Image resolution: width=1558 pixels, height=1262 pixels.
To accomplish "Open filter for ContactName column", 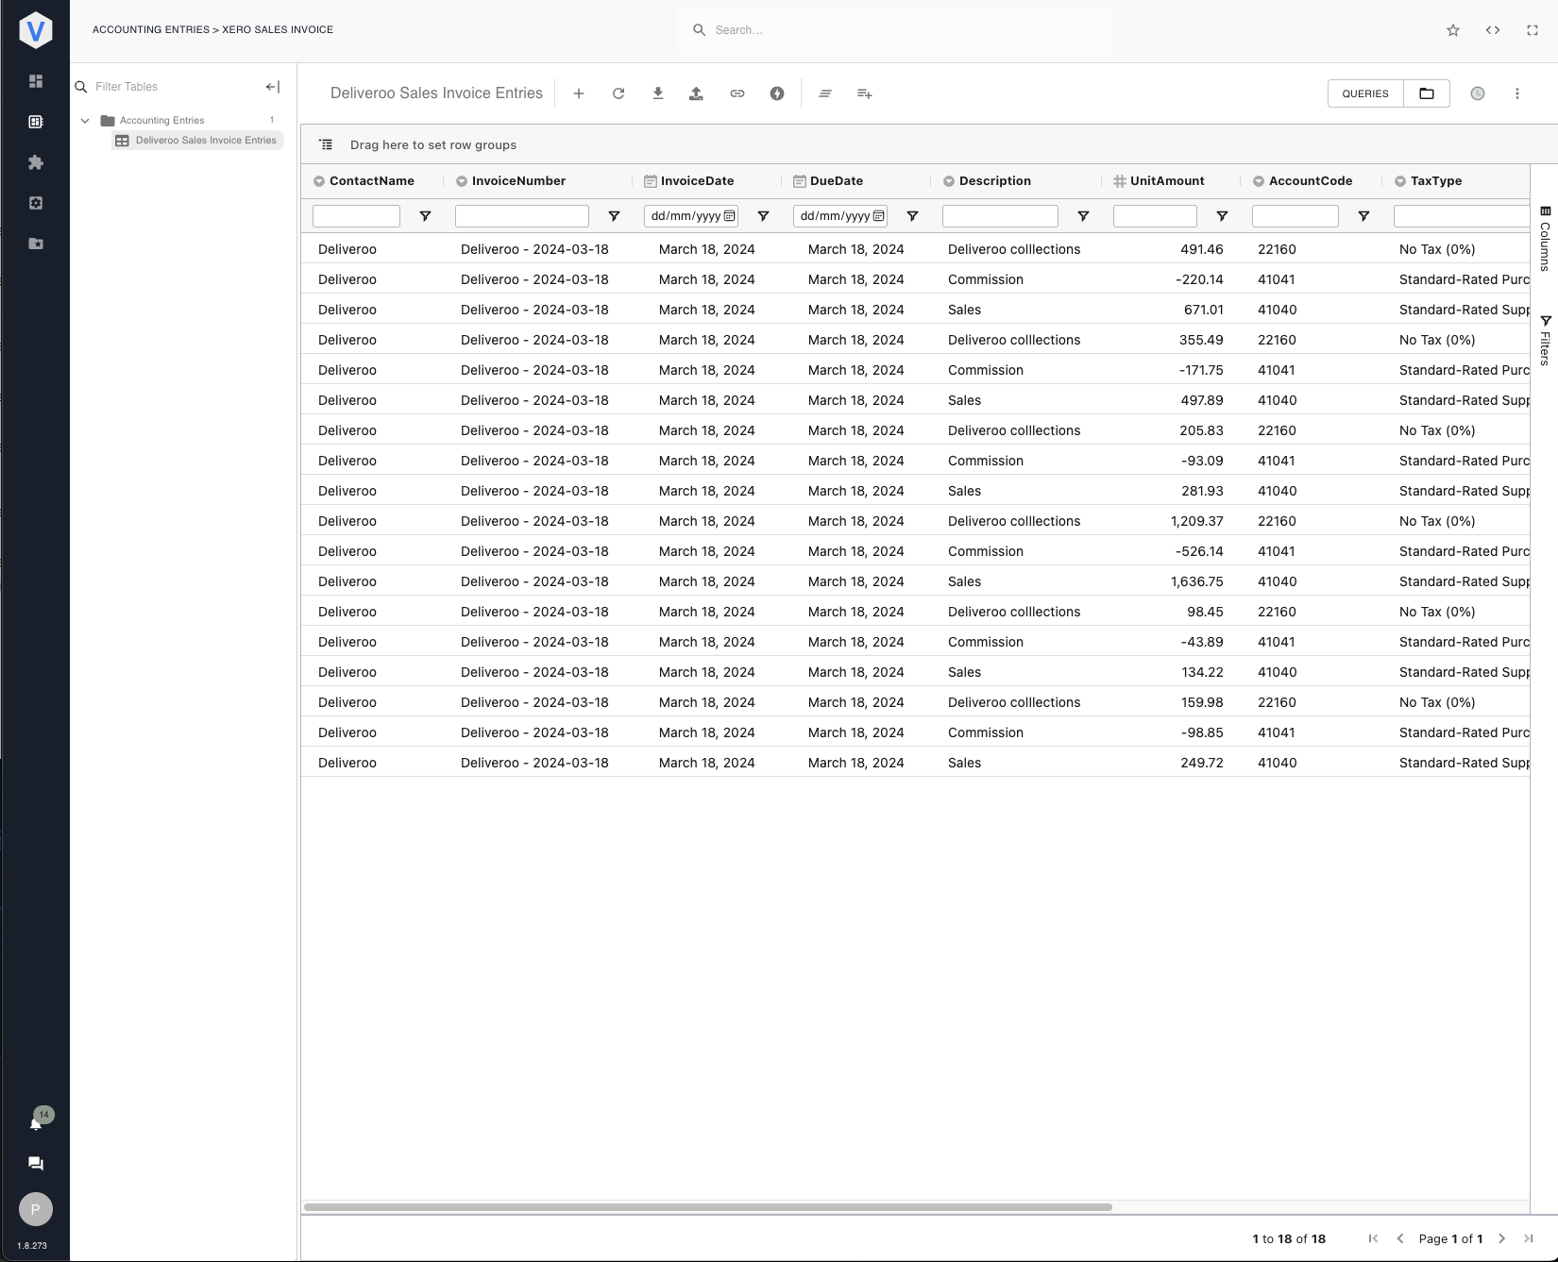I will (x=425, y=216).
